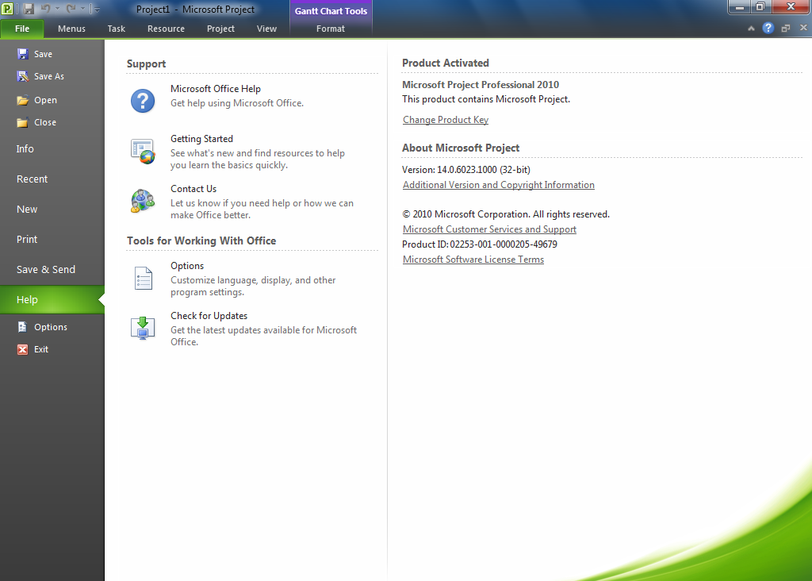Switch to the Menus tab
This screenshot has height=581, width=812.
click(x=71, y=29)
